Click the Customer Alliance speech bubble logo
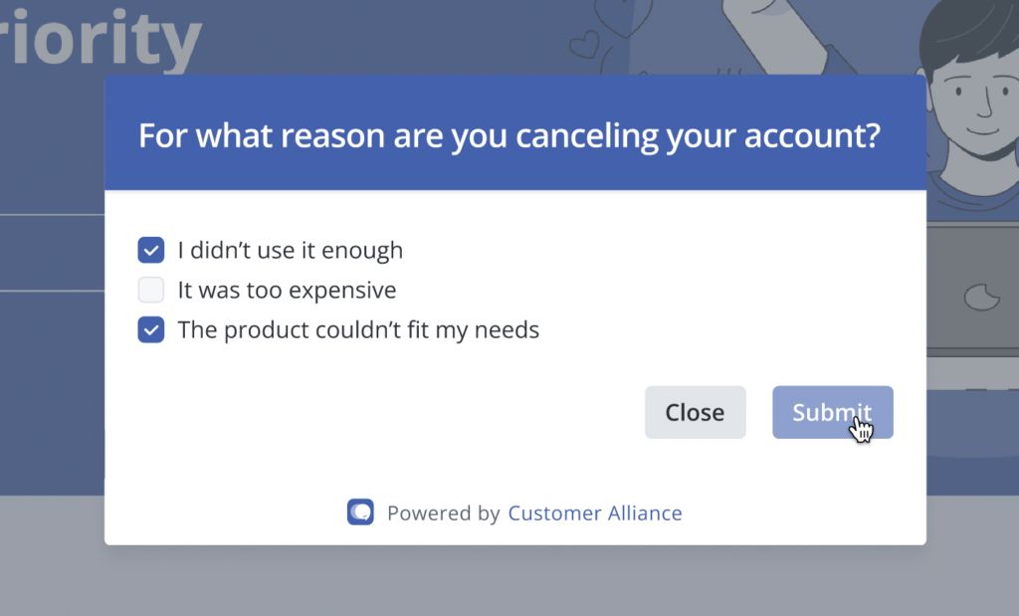 [360, 513]
